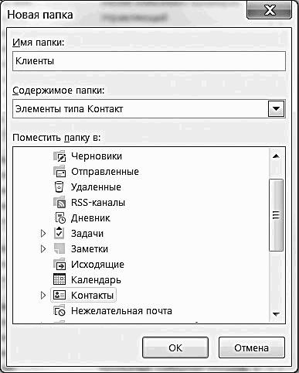Select the Исходящие folder label
The image size is (299, 373).
click(x=97, y=265)
